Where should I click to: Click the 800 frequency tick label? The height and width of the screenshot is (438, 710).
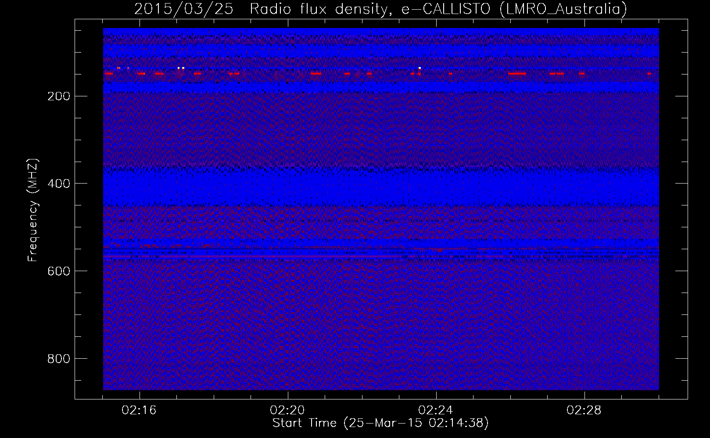pyautogui.click(x=58, y=359)
